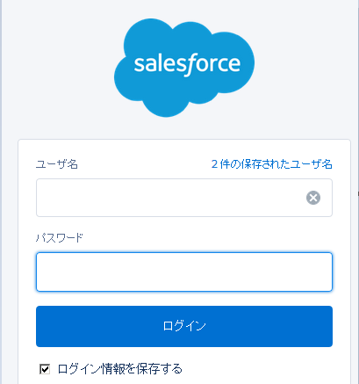Tick the ログイン情報を保存する checkbox box
Viewport: 359px width, 384px height.
tap(45, 369)
